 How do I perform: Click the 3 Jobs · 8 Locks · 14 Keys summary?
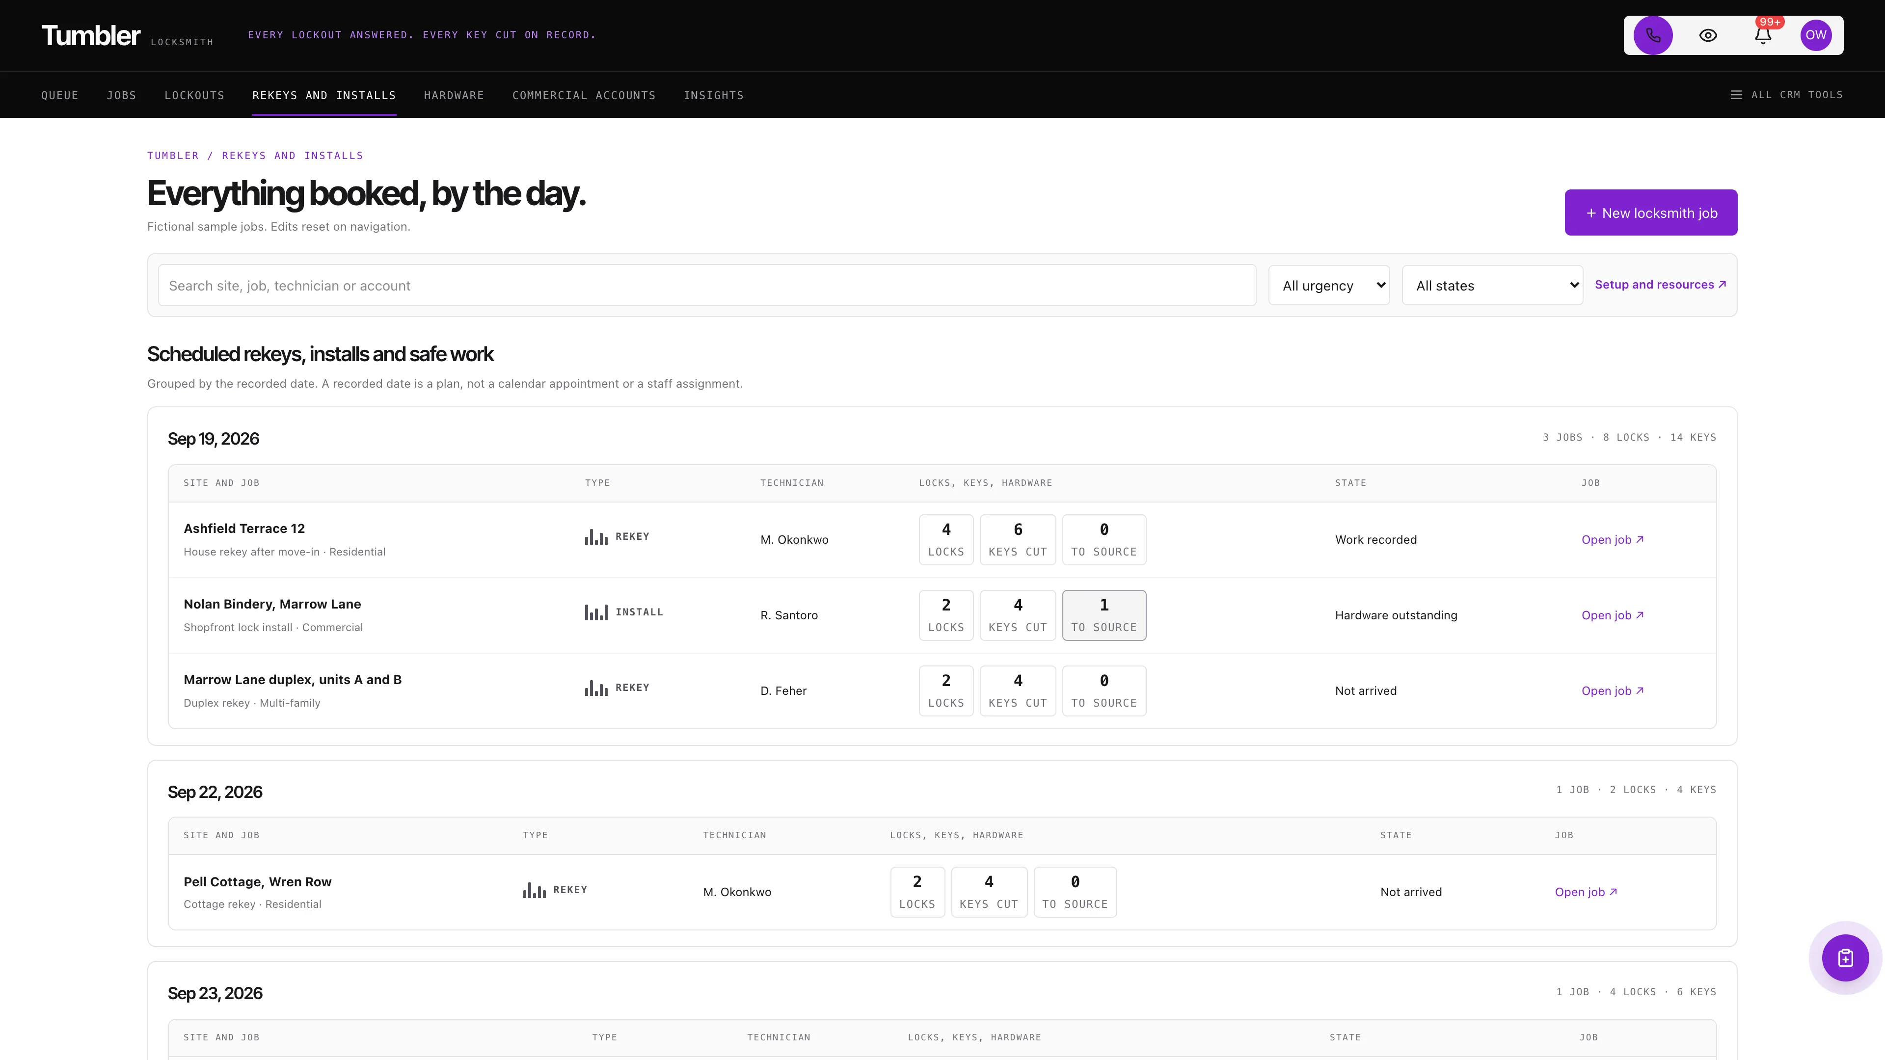[1629, 437]
